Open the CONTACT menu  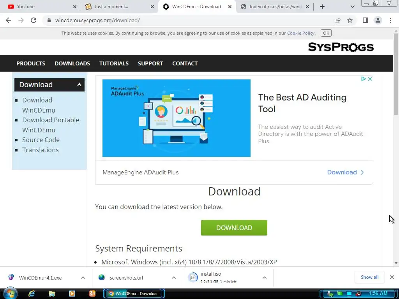[185, 63]
